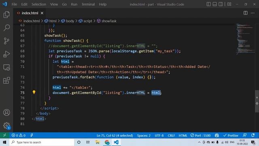
Task: Click the code minimap preview
Action: tap(245, 39)
